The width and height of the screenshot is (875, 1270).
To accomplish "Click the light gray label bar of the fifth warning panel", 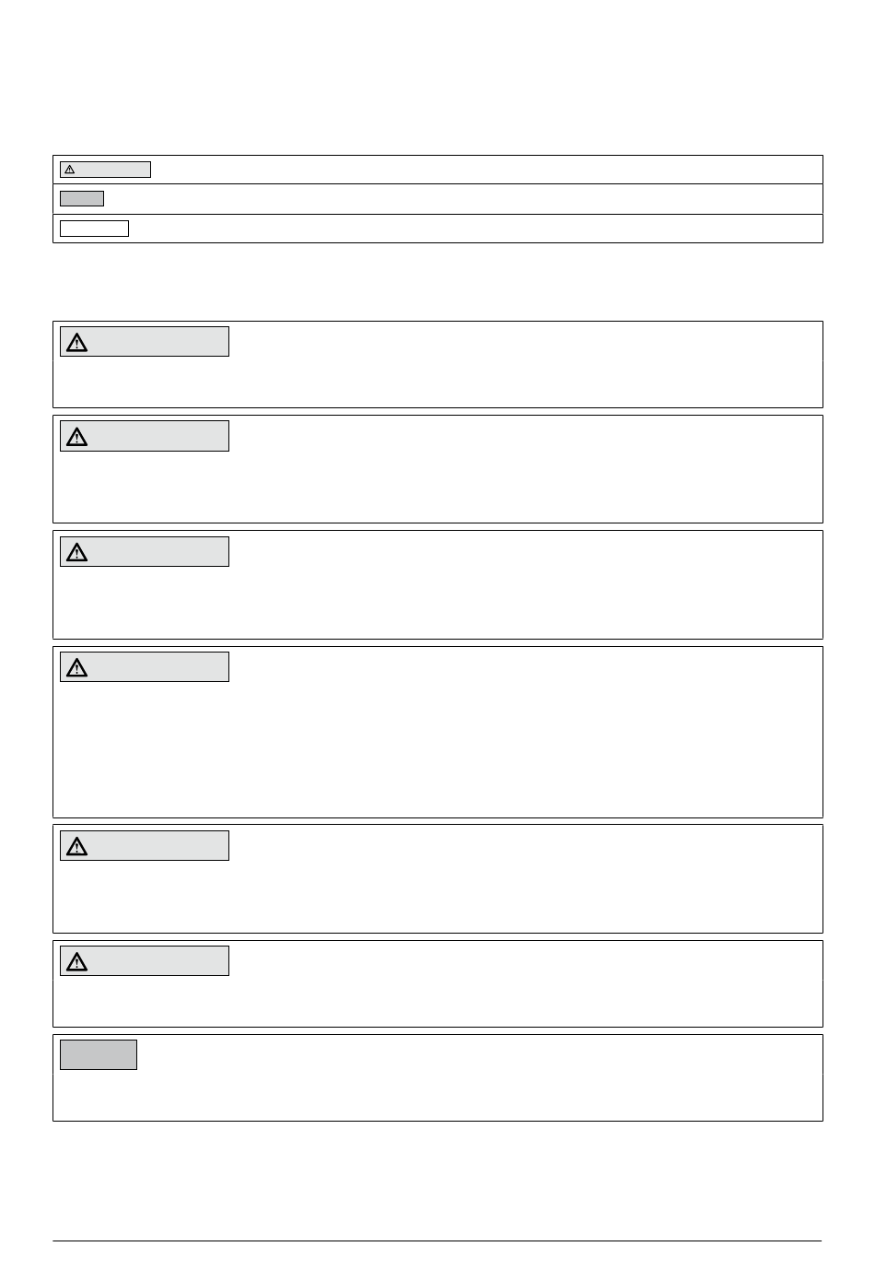I will [145, 845].
